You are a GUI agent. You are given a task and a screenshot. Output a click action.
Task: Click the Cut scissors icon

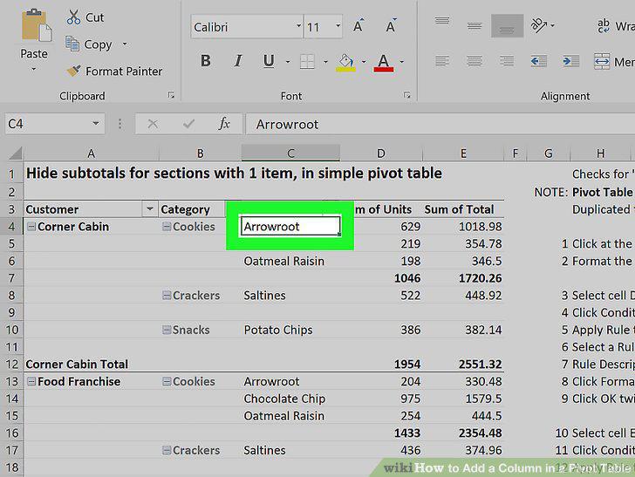pos(73,17)
